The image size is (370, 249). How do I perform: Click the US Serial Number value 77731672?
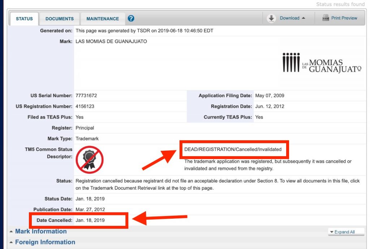coord(86,96)
